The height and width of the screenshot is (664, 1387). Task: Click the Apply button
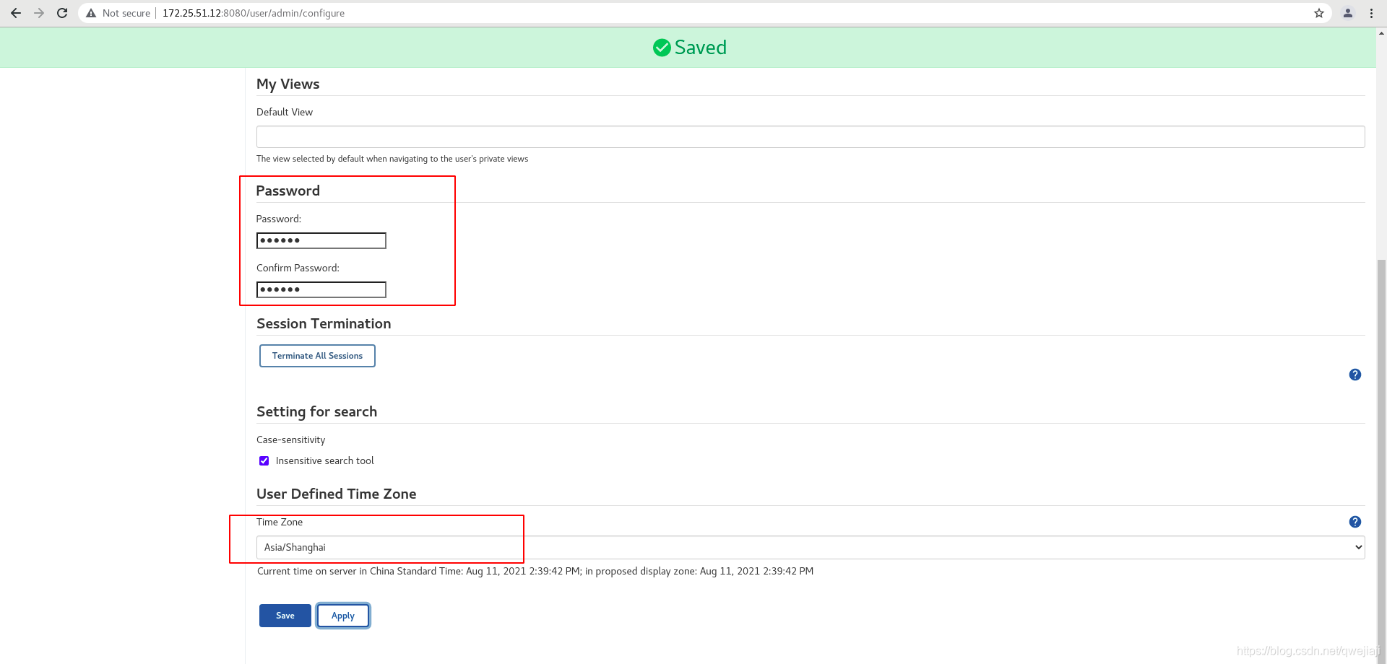343,616
